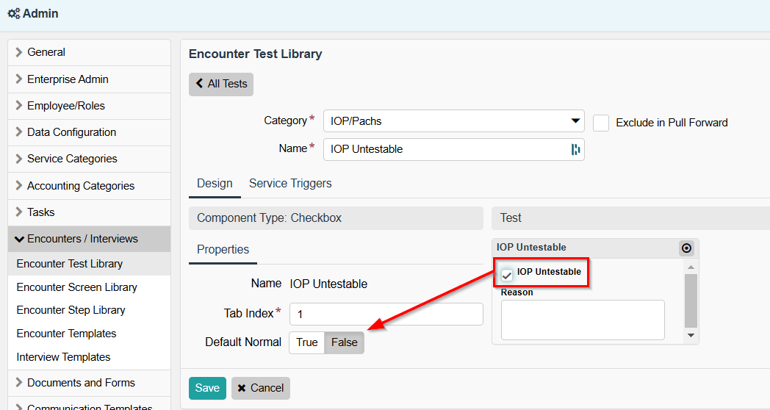Viewport: 770px width, 410px height.
Task: Click the Tab Index input field
Action: tap(386, 314)
